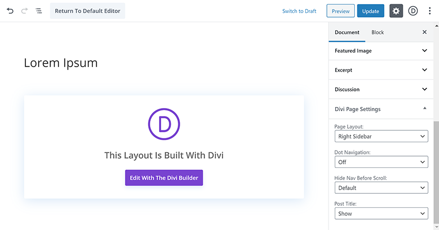Screen dimensions: 439x230
Task: Open the Dot Navigation dropdown
Action: point(381,162)
